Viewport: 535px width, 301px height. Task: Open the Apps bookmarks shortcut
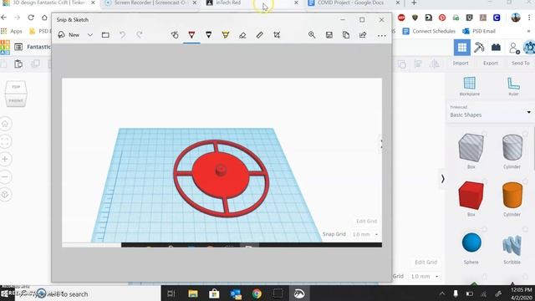click(x=11, y=31)
